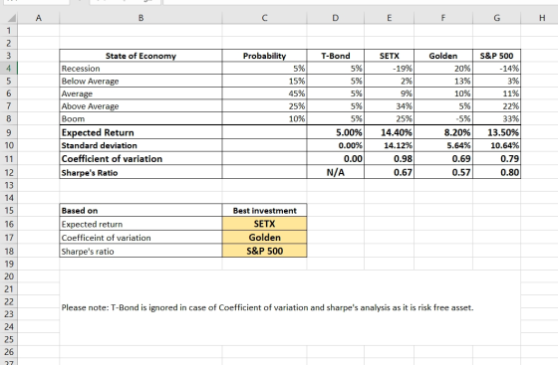
Task: Click the 'S&P 500' column header cell in row 3
Action: click(x=497, y=56)
